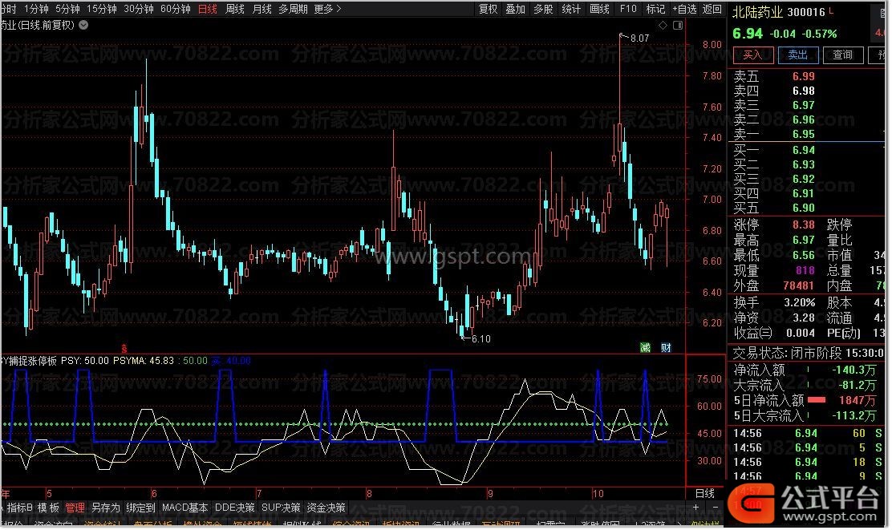Click the 财 marker icon on chart

[x=666, y=347]
